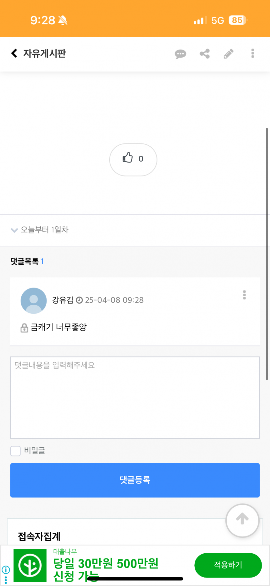Open post options three-dot menu
Image resolution: width=270 pixels, height=586 pixels.
[x=253, y=53]
